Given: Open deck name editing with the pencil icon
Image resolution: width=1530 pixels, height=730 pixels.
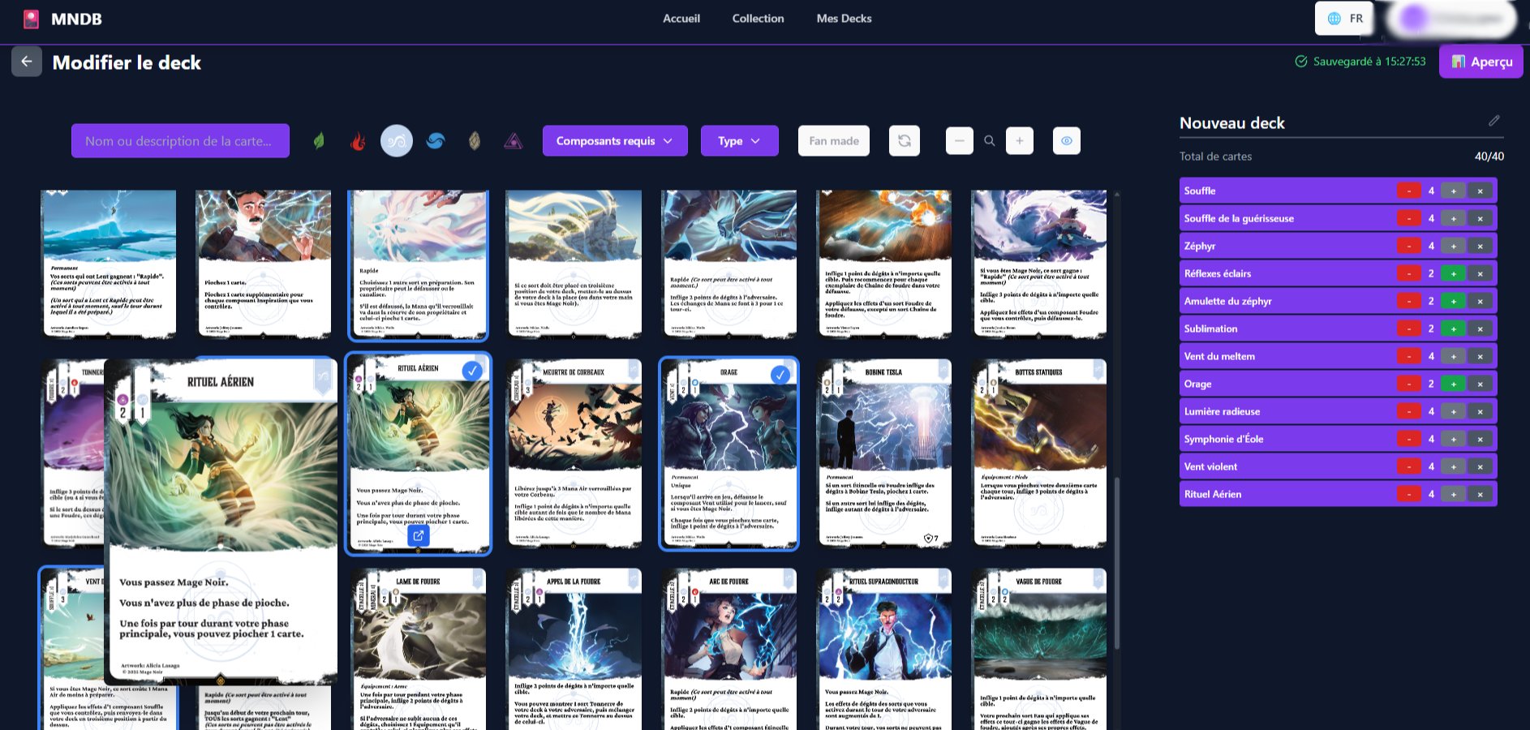Looking at the screenshot, I should pyautogui.click(x=1494, y=121).
